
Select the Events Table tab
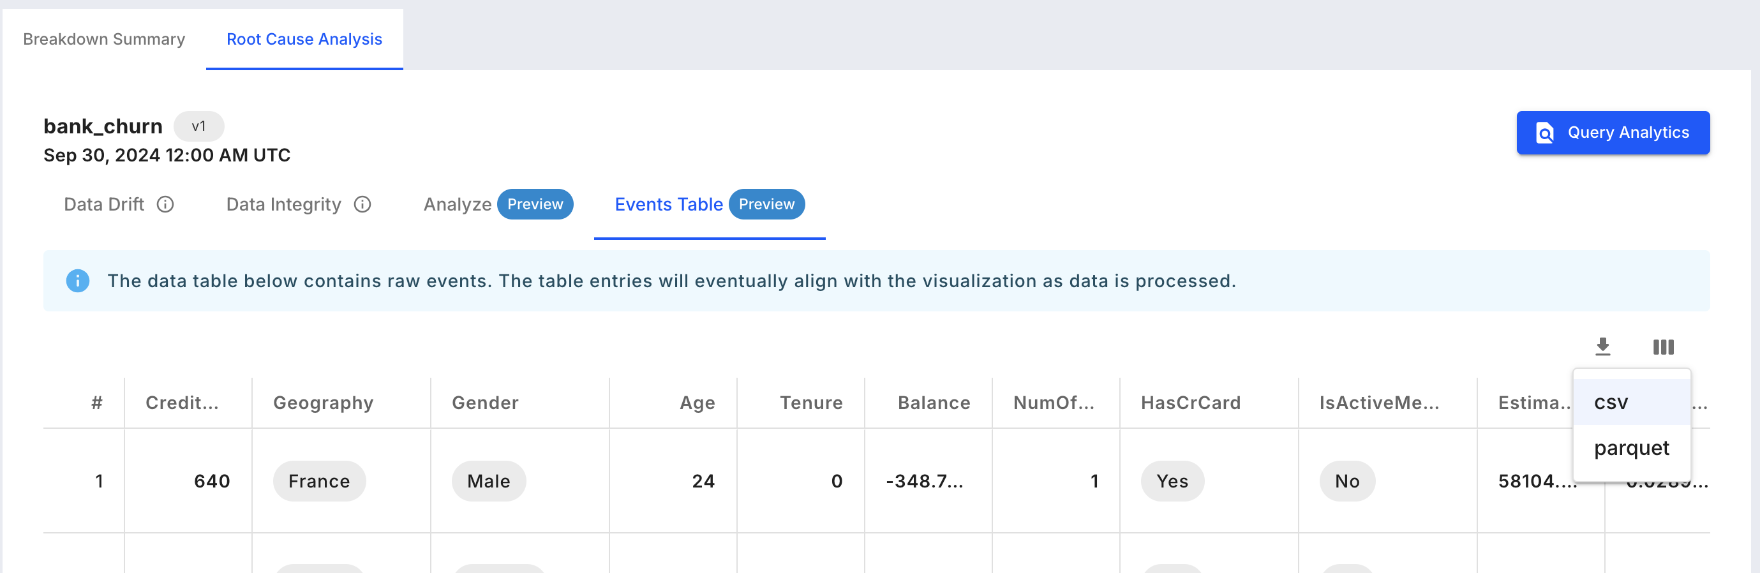[709, 204]
